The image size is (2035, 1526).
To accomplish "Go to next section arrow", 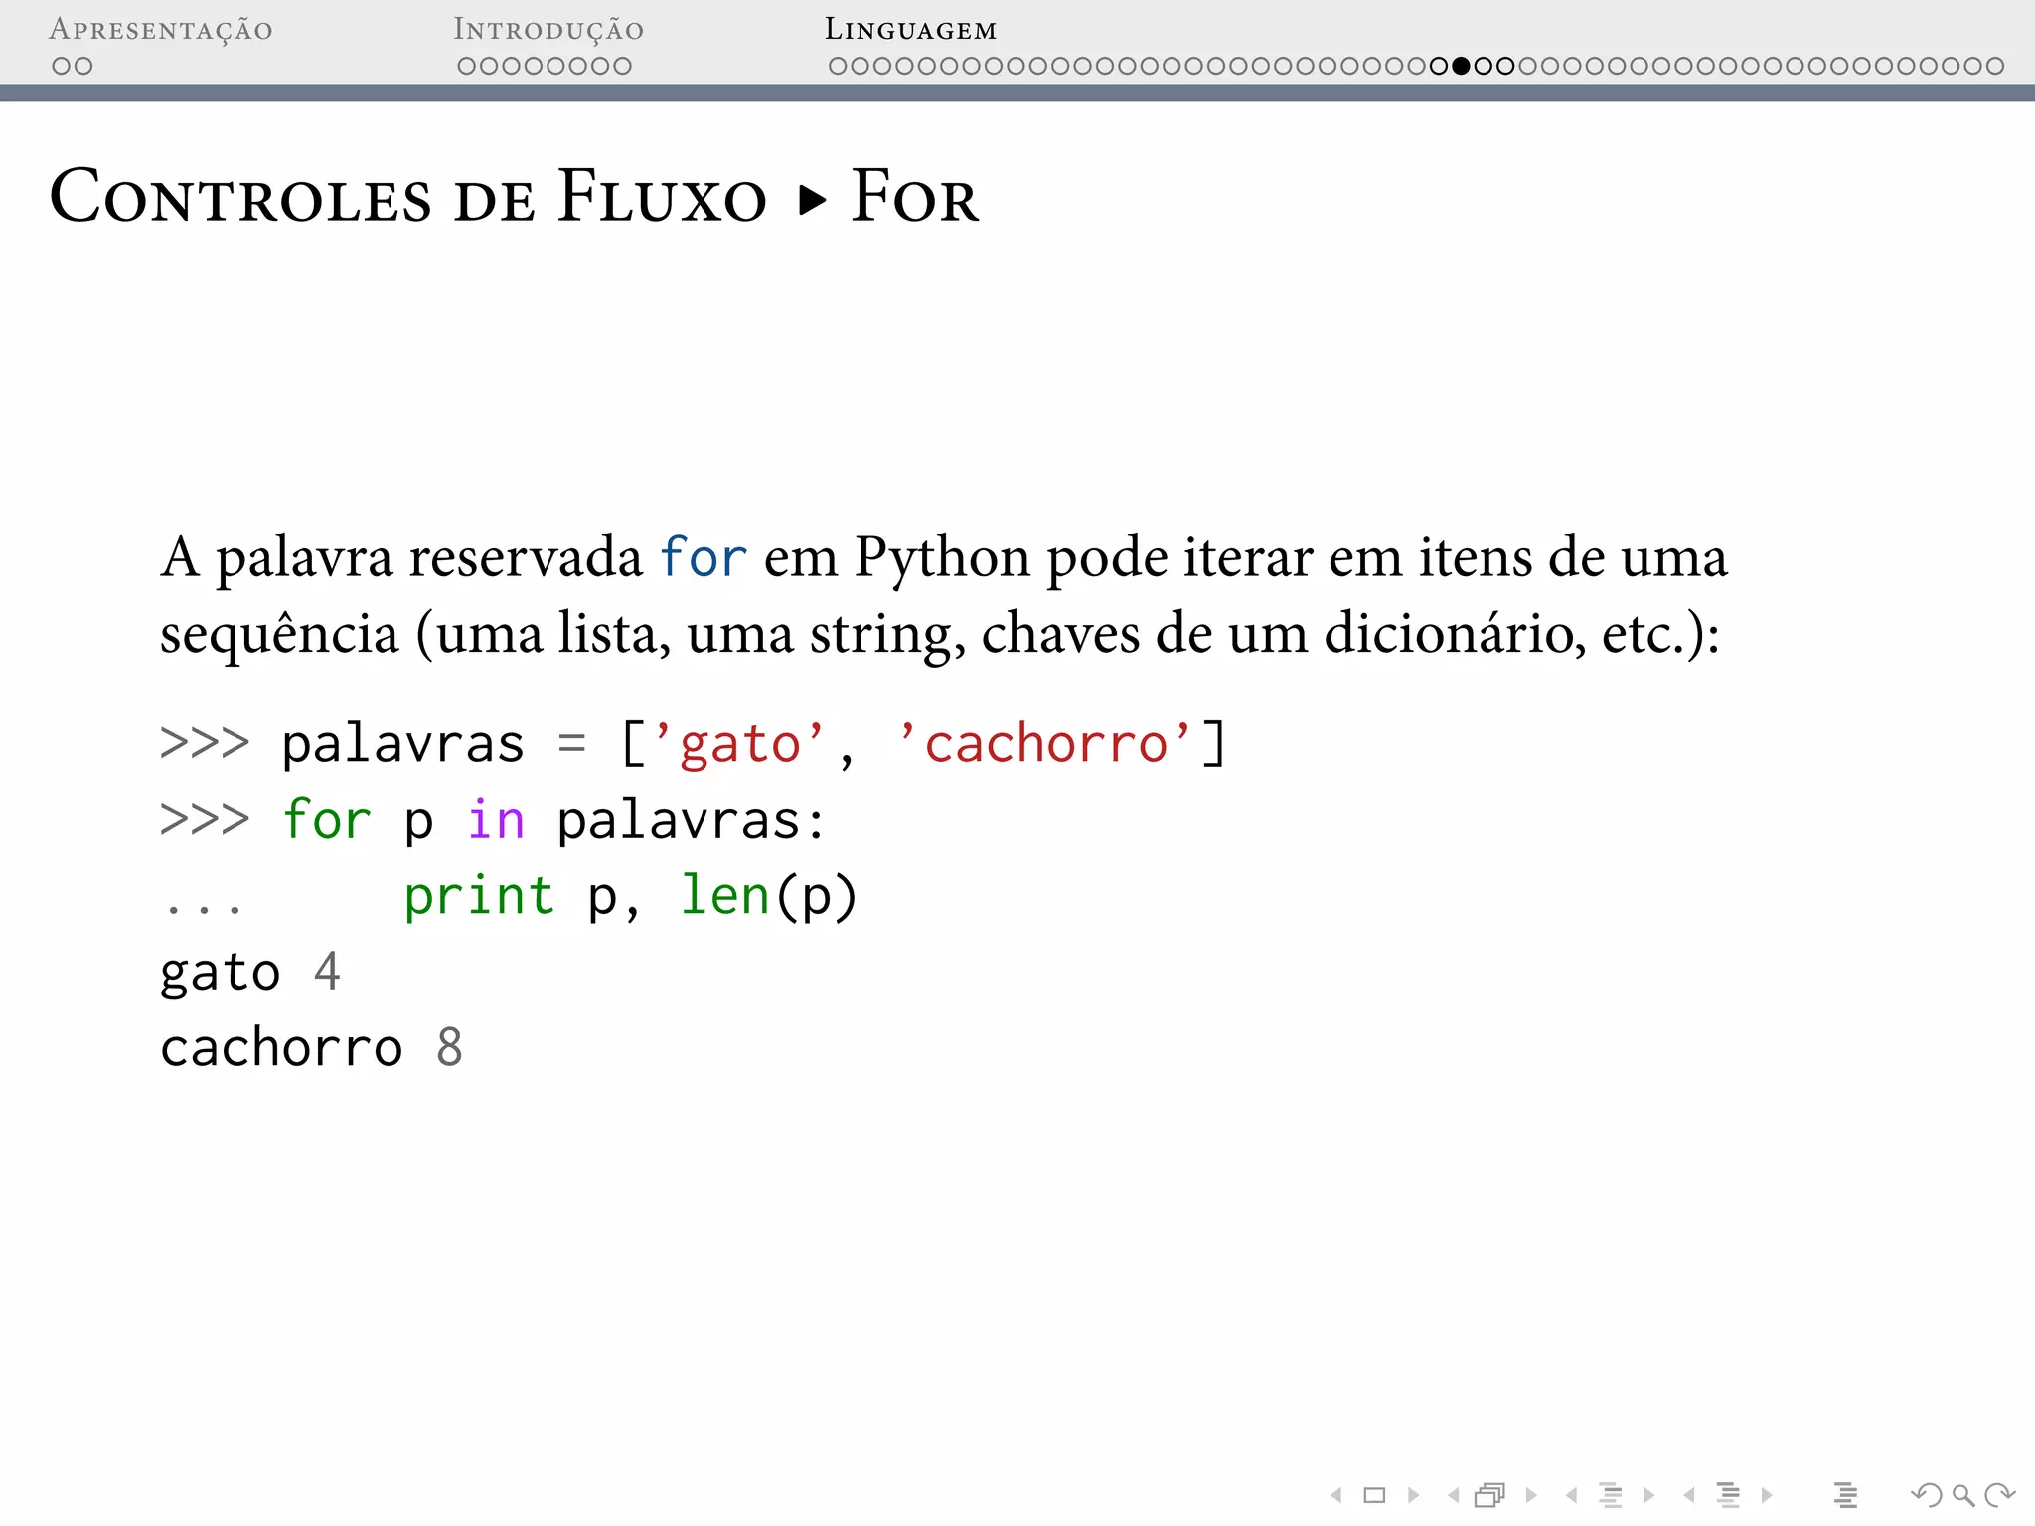I will (1767, 1495).
